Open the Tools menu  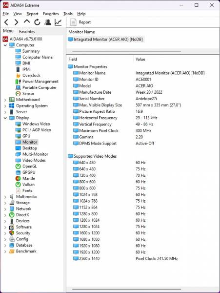click(68, 14)
